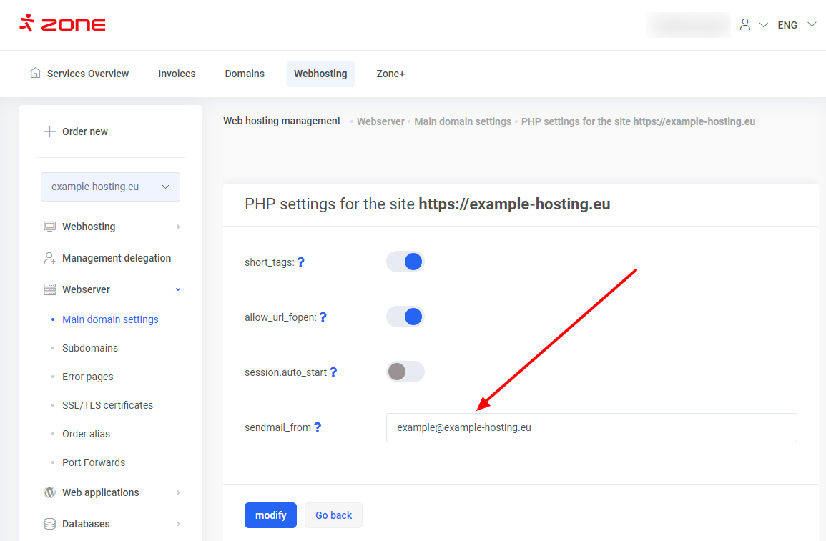This screenshot has height=541, width=826.
Task: Disable the short_tags toggle
Action: [x=405, y=262]
